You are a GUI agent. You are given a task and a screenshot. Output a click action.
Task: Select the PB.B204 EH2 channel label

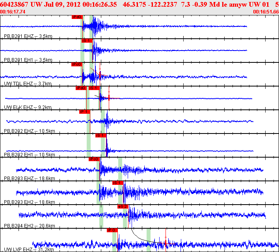pyautogui.click(x=30, y=226)
